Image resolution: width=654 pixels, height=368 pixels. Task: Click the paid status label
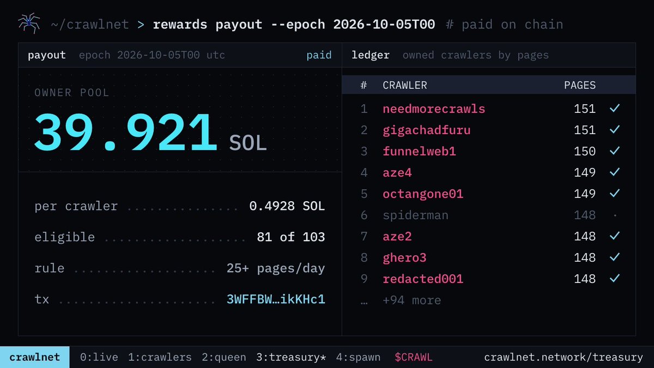click(x=319, y=56)
